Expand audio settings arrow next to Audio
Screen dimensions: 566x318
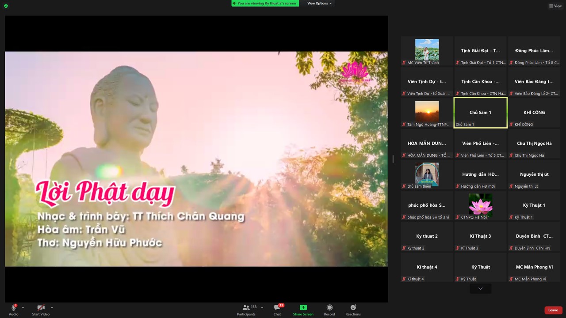(x=23, y=307)
